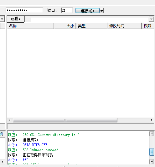
Task: Select log line "连接成功"
Action: [x=30, y=140]
